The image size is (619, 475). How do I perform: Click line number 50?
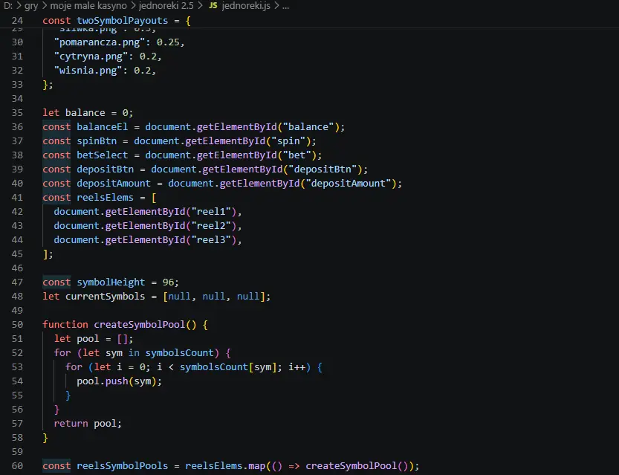click(17, 325)
